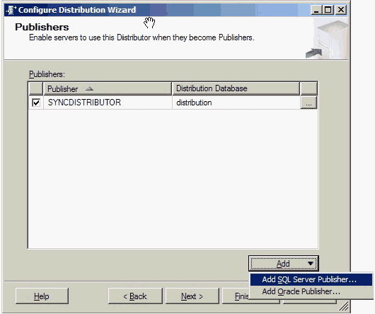
Task: Close the Configure Distribution Wizard
Action: tap(341, 10)
